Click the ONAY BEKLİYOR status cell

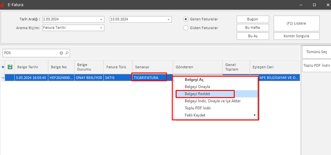[x=89, y=78]
